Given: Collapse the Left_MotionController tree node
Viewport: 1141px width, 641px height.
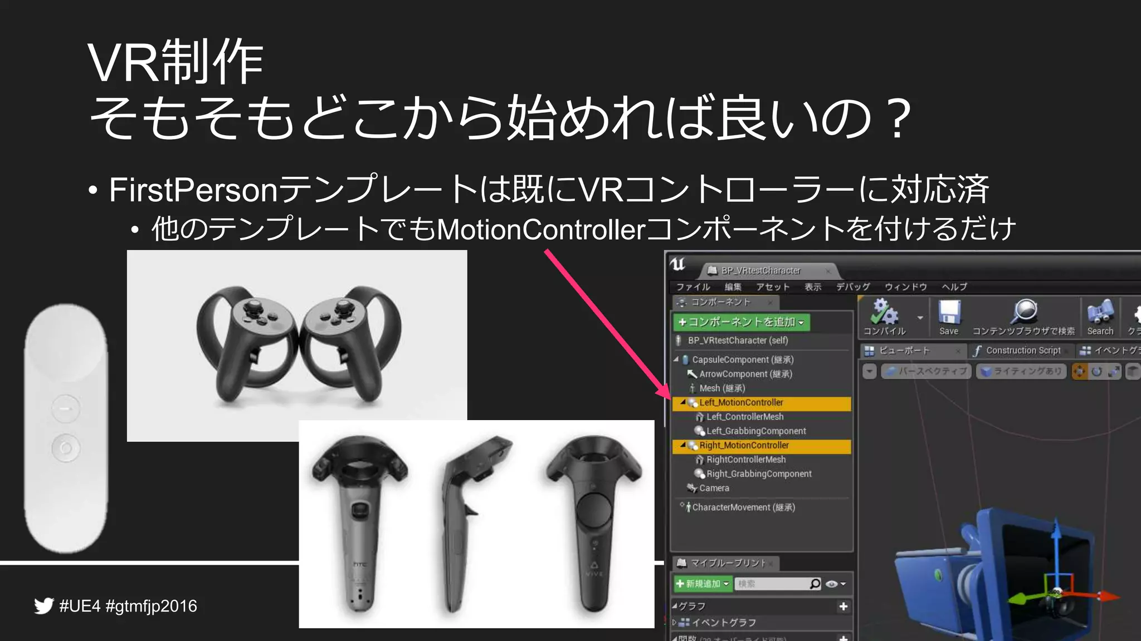Looking at the screenshot, I should pos(682,402).
